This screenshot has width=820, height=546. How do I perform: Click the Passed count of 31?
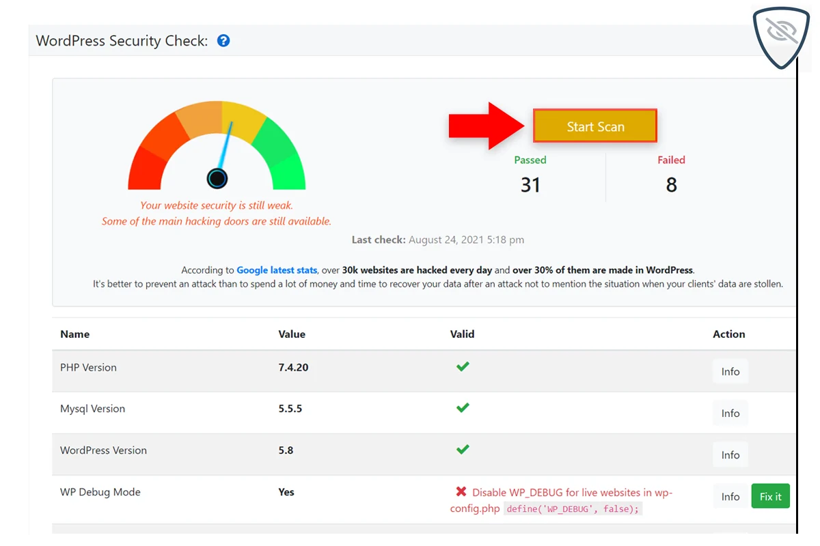[x=530, y=185]
